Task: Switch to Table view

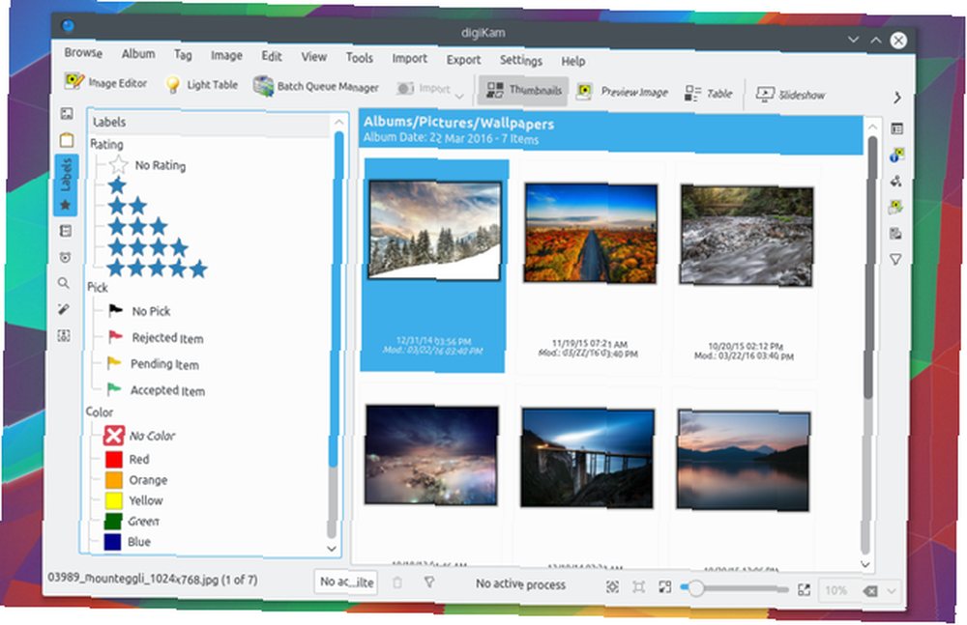Action: (709, 94)
